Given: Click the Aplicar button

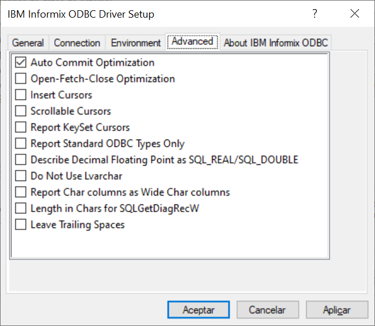Looking at the screenshot, I should pyautogui.click(x=337, y=310).
